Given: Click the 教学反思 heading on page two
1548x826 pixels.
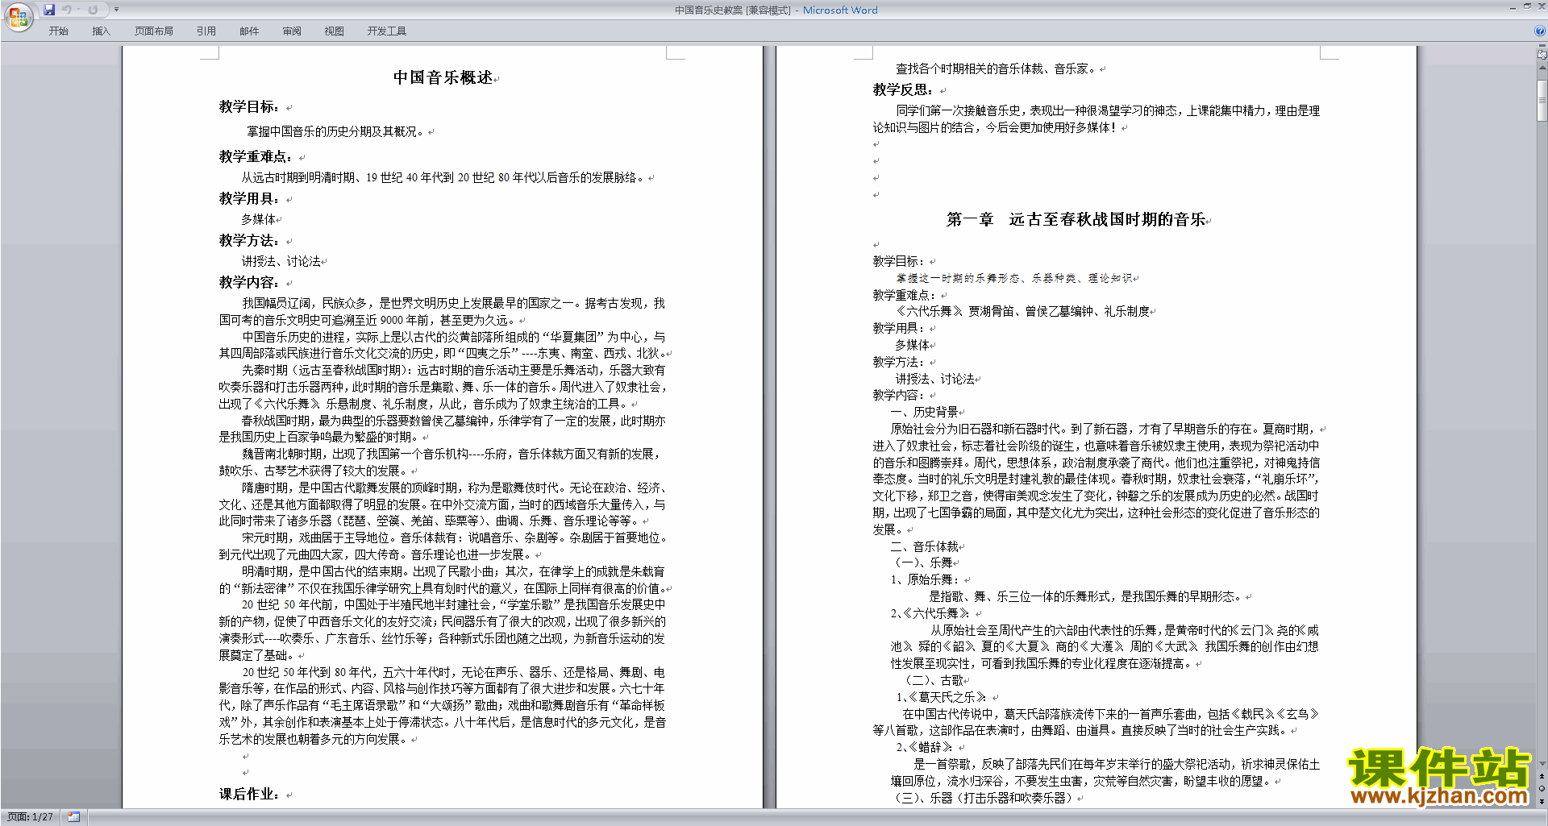Looking at the screenshot, I should click(903, 89).
